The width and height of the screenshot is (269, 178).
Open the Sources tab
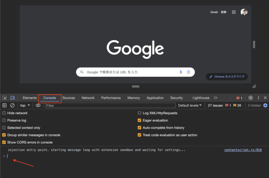pos(69,98)
